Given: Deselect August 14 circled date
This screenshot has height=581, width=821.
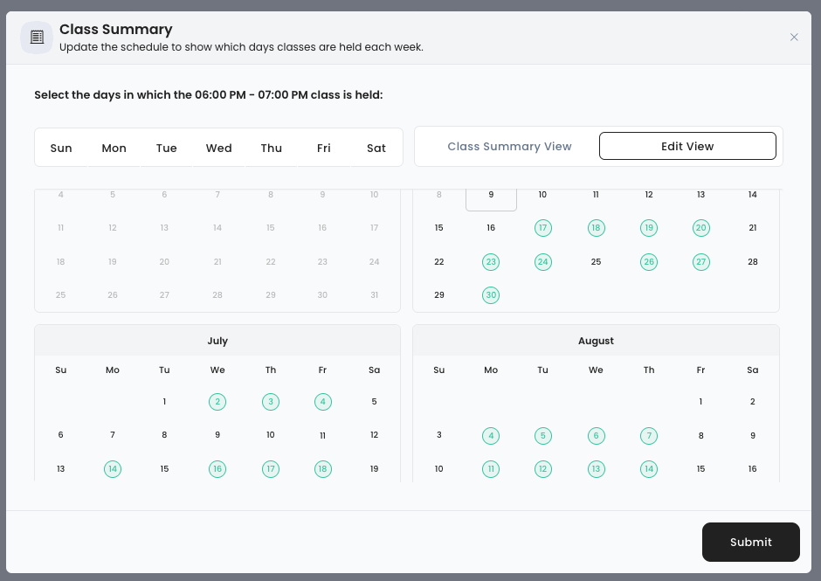Looking at the screenshot, I should [x=649, y=469].
